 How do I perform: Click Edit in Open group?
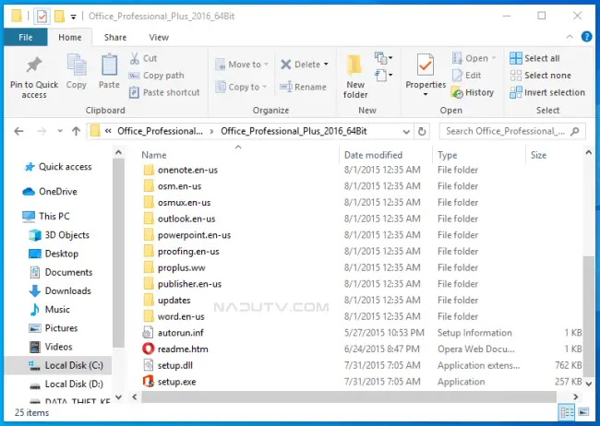coord(466,76)
